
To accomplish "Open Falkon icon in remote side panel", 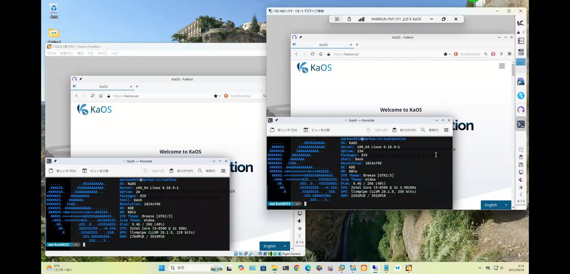I will point(521,110).
